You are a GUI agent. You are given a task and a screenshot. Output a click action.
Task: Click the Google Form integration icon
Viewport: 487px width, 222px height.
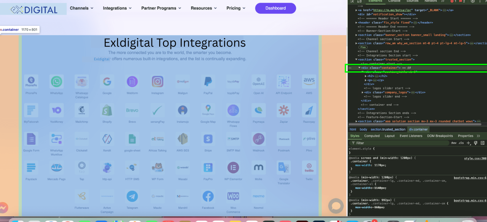(x=31, y=139)
